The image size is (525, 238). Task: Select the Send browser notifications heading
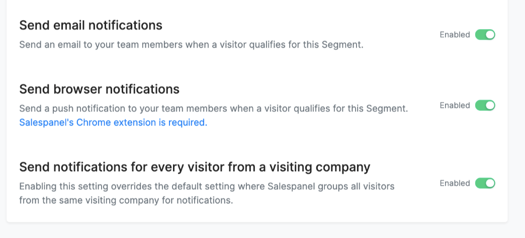[99, 89]
